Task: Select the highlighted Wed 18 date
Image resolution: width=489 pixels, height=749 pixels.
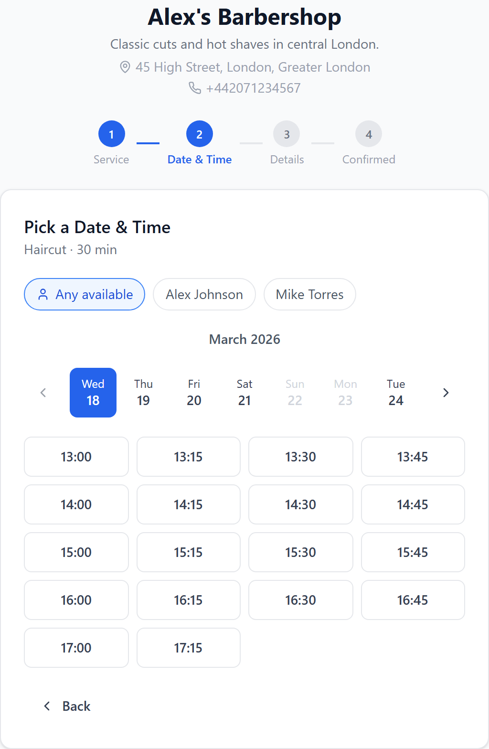Action: click(x=93, y=393)
